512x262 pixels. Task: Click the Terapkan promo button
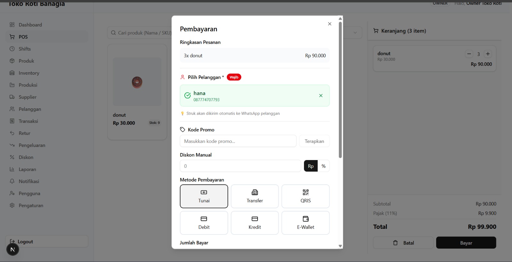pos(314,141)
